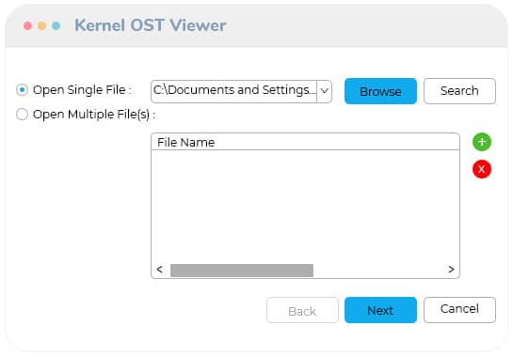Image resolution: width=513 pixels, height=357 pixels.
Task: Click the Search button
Action: click(459, 91)
